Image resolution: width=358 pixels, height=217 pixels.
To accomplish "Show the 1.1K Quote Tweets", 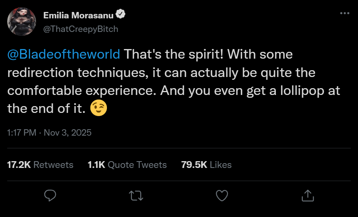I will click(127, 165).
